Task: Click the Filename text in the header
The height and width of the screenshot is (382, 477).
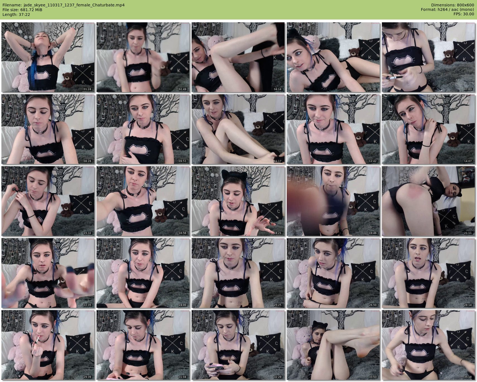Action: pyautogui.click(x=64, y=5)
